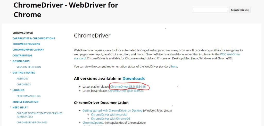Collapse the Downloads sidebar section arrow
264x126 pixels.
[11, 61]
